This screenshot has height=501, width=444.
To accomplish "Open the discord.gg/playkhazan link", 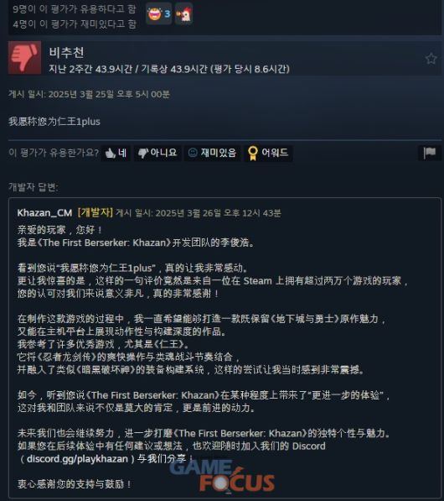I will (x=77, y=459).
